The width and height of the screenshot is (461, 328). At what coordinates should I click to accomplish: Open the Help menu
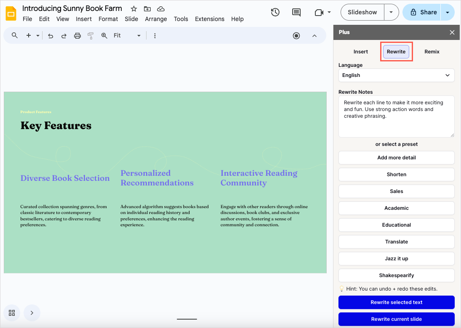click(x=237, y=19)
